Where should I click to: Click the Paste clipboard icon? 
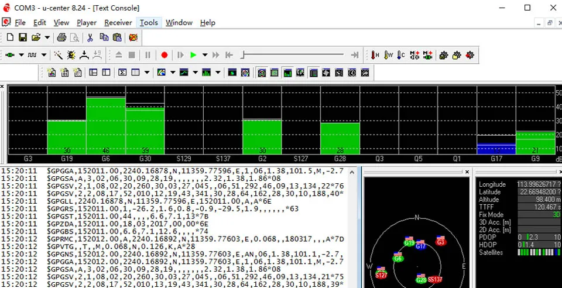[x=117, y=37]
